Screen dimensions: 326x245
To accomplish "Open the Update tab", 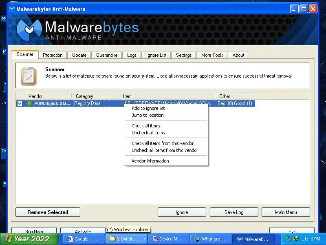I will (x=79, y=55).
